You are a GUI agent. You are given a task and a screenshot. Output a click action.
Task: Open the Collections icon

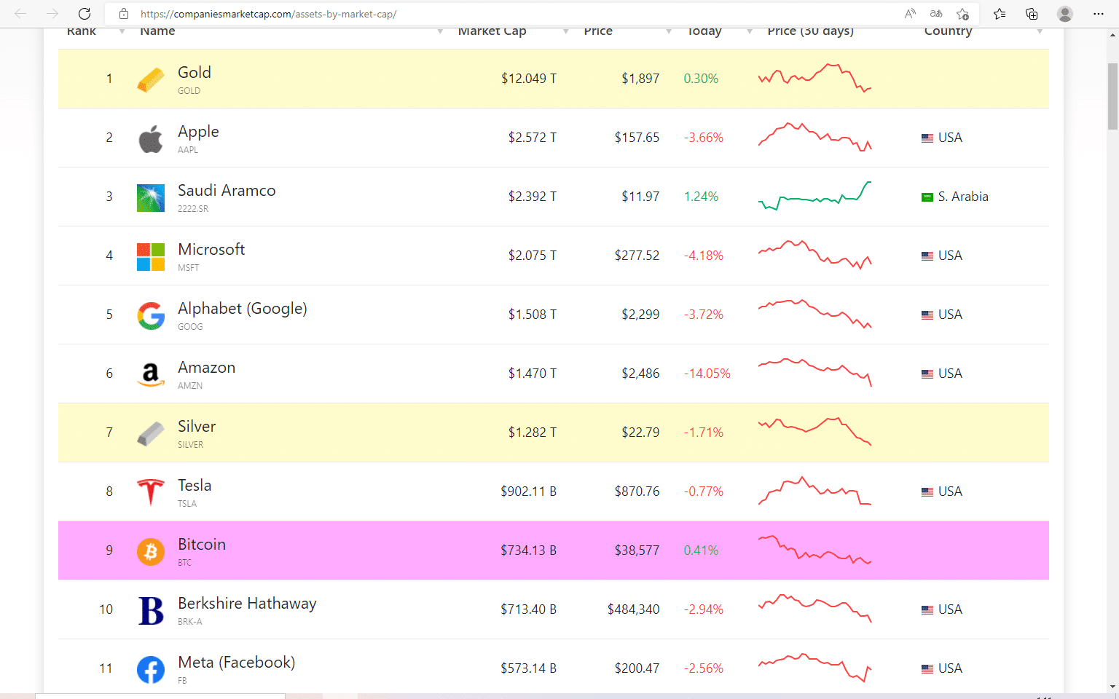click(x=1032, y=14)
